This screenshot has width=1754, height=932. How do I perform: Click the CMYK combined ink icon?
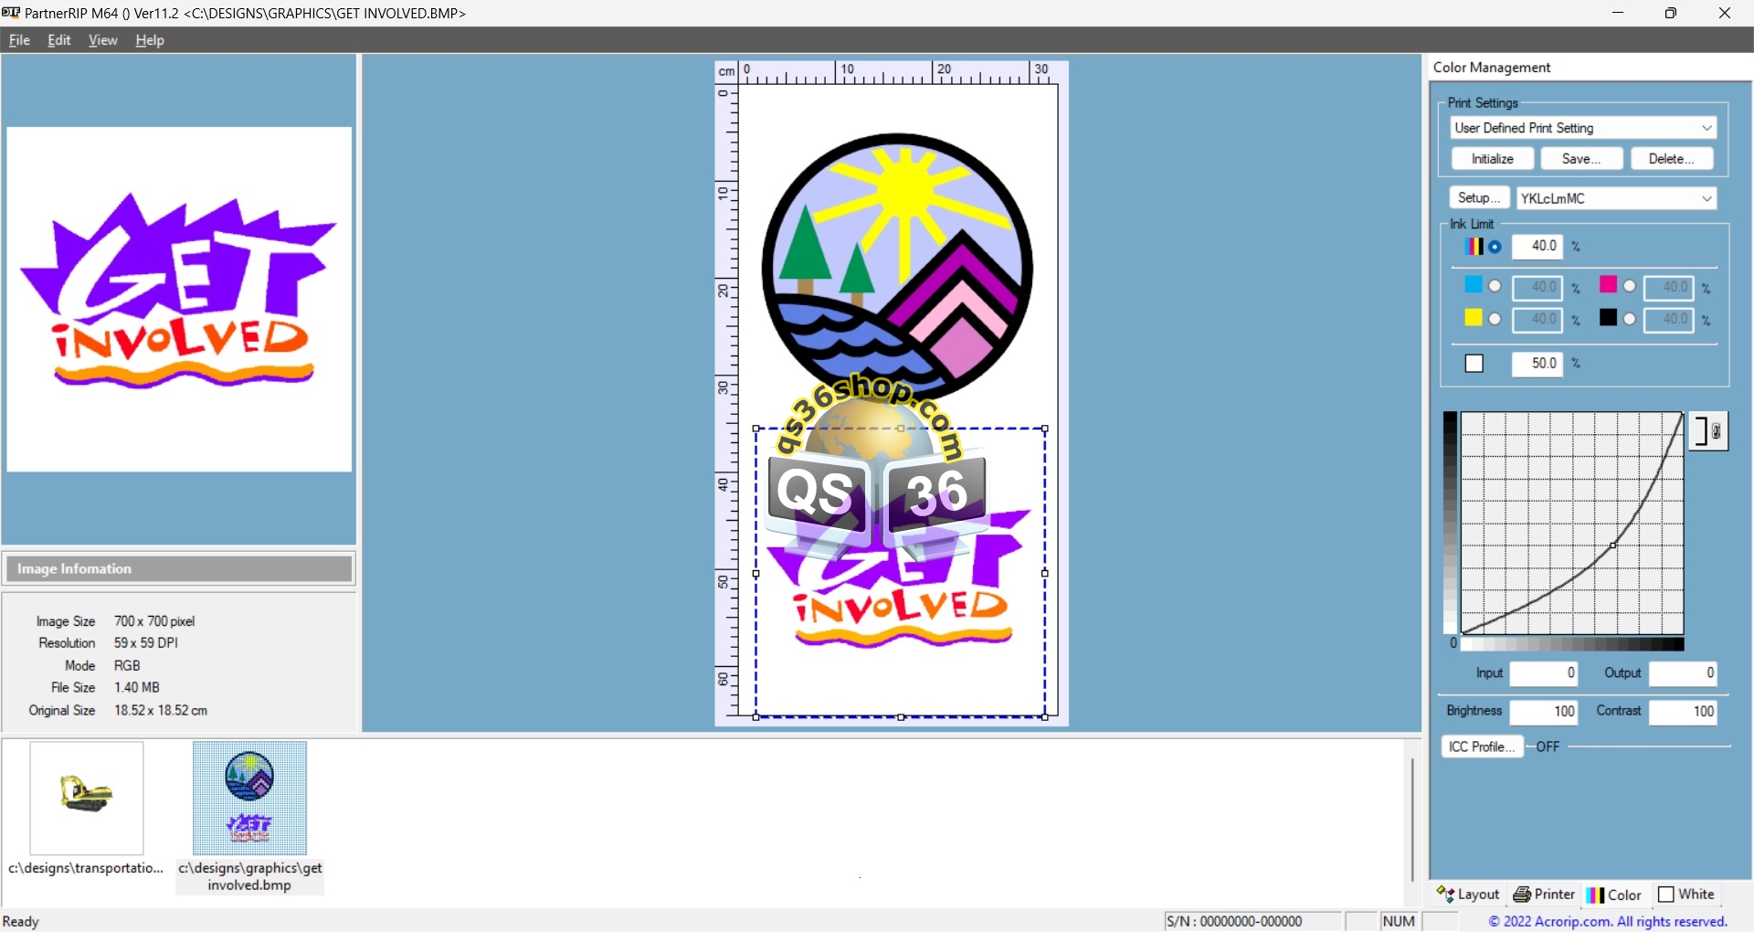tap(1474, 247)
